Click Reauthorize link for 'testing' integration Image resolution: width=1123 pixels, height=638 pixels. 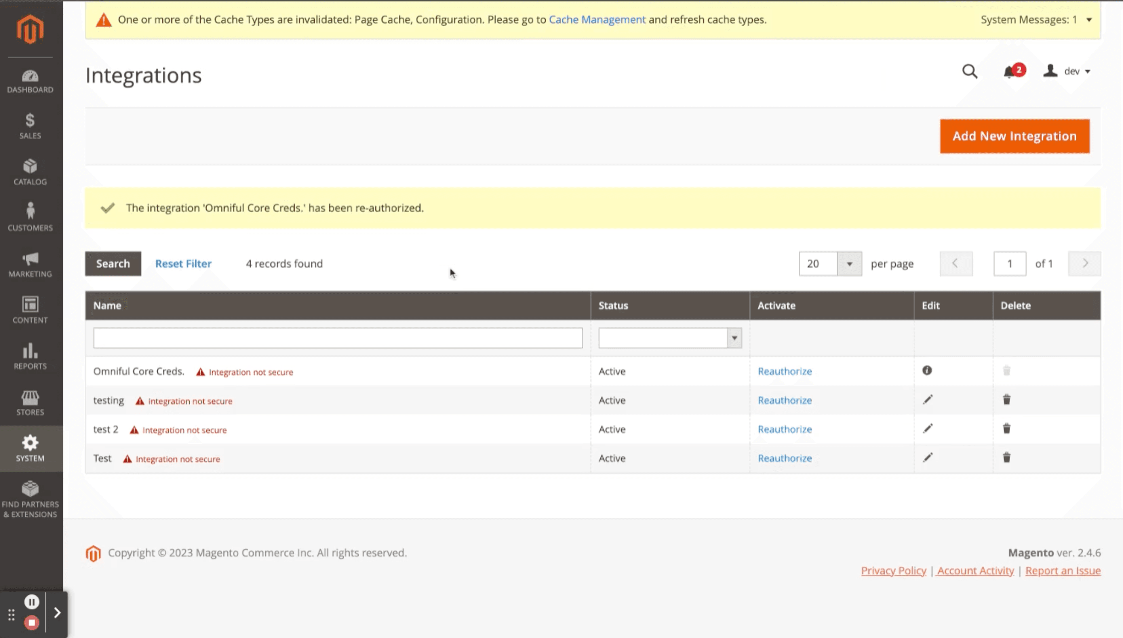pyautogui.click(x=784, y=400)
